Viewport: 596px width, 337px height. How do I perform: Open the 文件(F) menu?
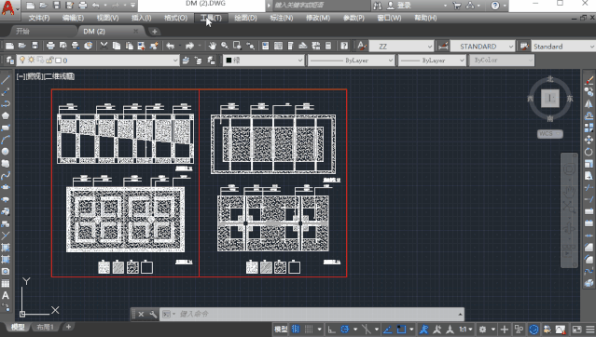pos(39,18)
